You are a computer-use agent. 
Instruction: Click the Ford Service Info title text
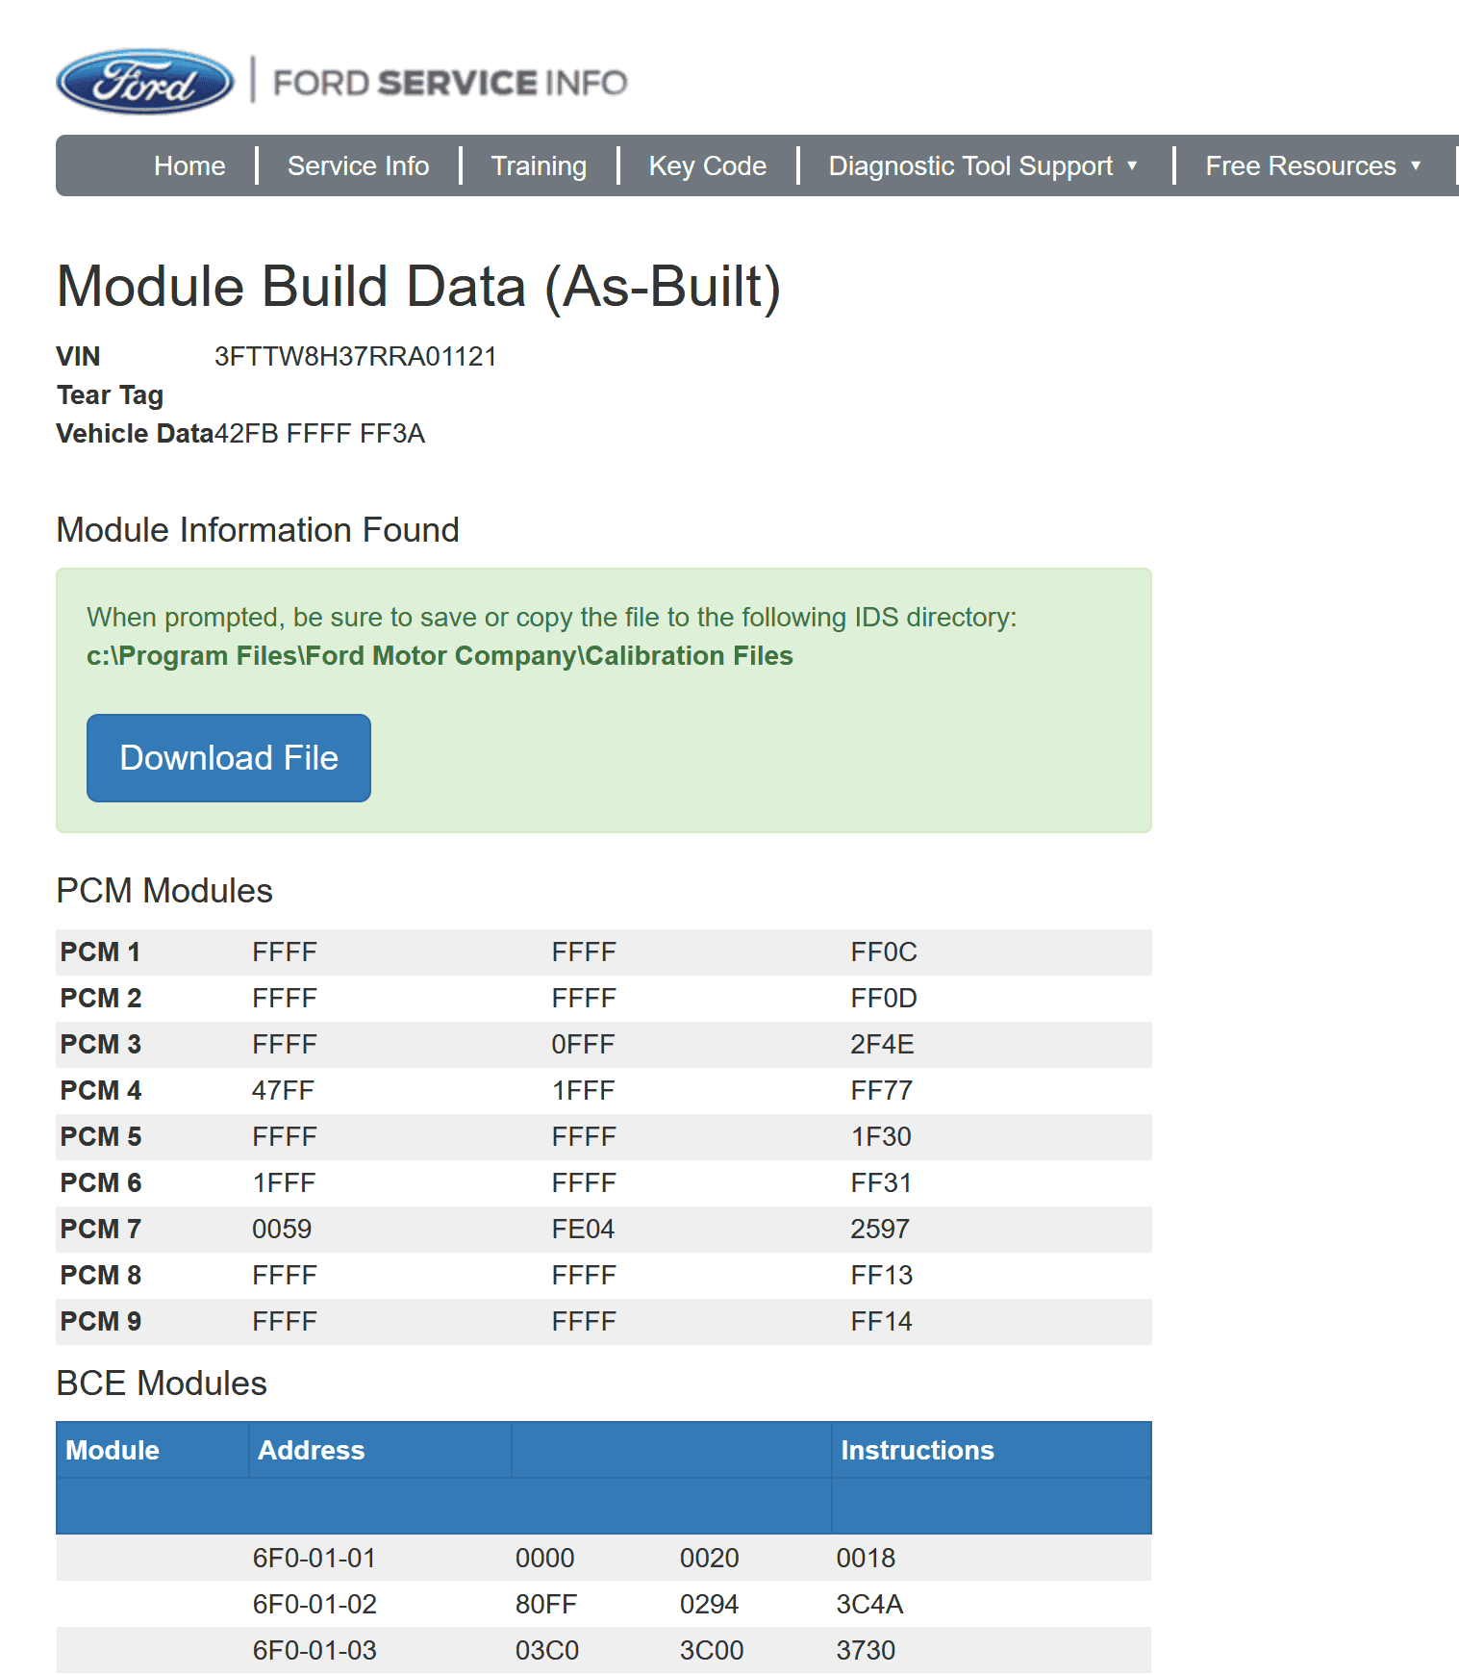coord(450,83)
